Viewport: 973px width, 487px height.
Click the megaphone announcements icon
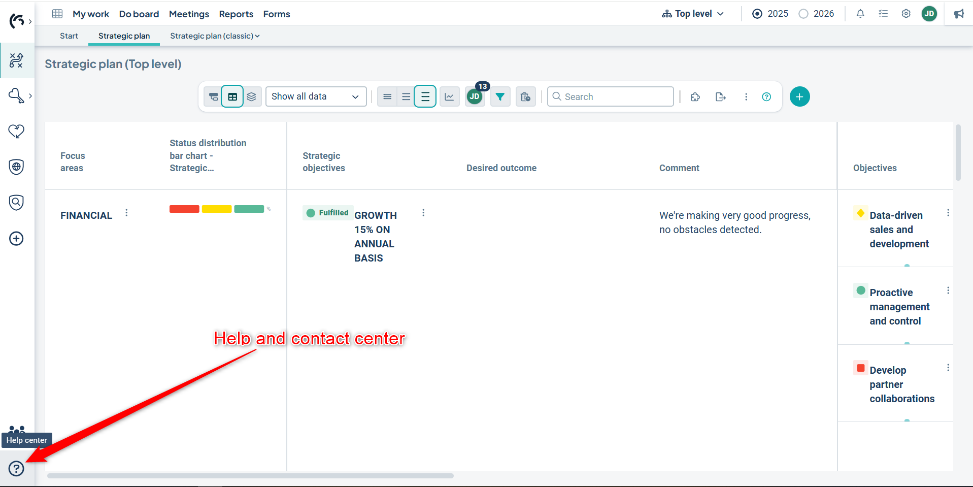959,14
